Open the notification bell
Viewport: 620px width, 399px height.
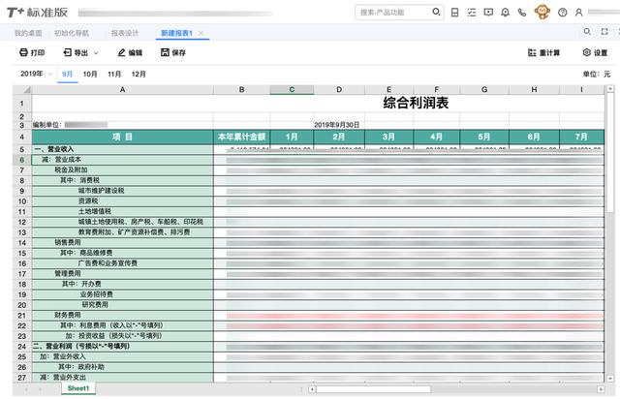click(x=505, y=13)
